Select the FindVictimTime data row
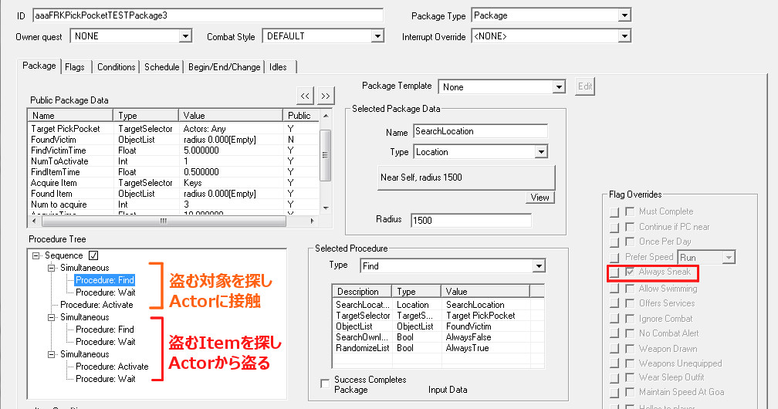Image resolution: width=778 pixels, height=409 pixels. [x=174, y=150]
